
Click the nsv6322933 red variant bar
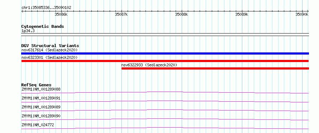click(x=215, y=68)
